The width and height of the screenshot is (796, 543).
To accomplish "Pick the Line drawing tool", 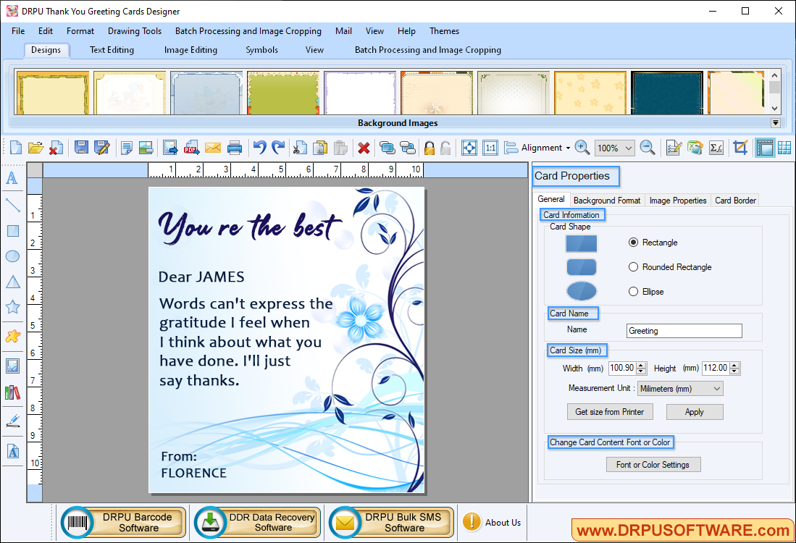I will pyautogui.click(x=12, y=205).
